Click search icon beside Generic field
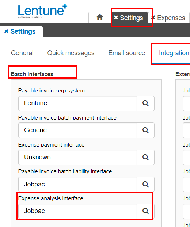Image resolution: width=190 pixels, height=227 pixels. [145, 130]
